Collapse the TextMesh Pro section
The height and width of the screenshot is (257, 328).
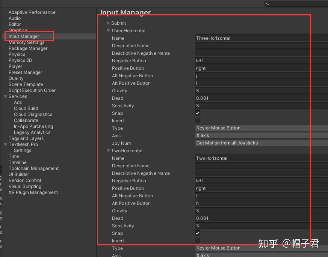tap(5, 144)
